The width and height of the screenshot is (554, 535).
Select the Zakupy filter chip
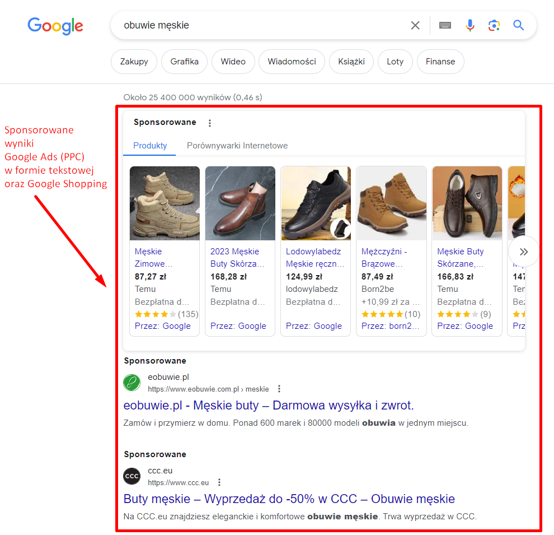click(x=134, y=62)
